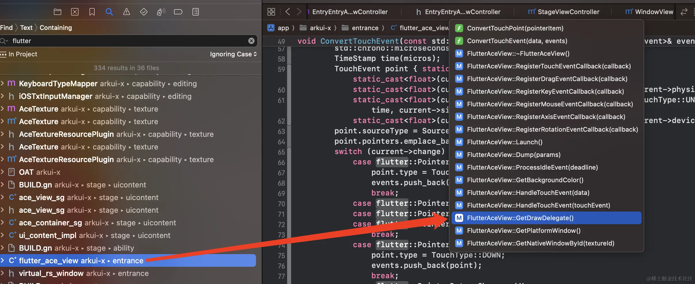Jump to FlutterAceView::Launch() method
Image resolution: width=695 pixels, height=284 pixels.
[x=547, y=142]
